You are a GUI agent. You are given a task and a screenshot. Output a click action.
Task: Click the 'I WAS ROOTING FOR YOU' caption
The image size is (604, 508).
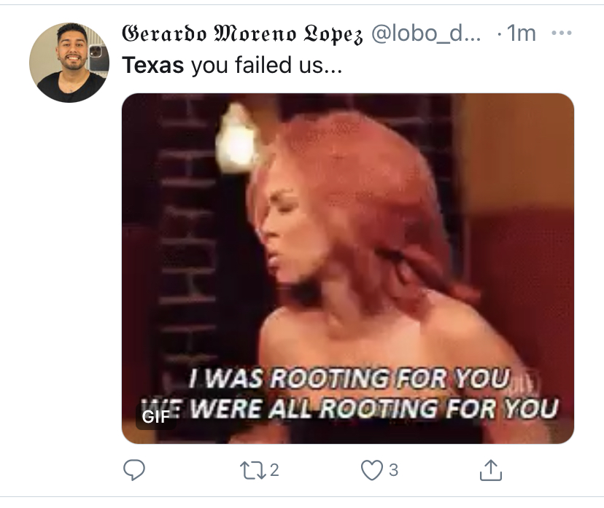(349, 378)
